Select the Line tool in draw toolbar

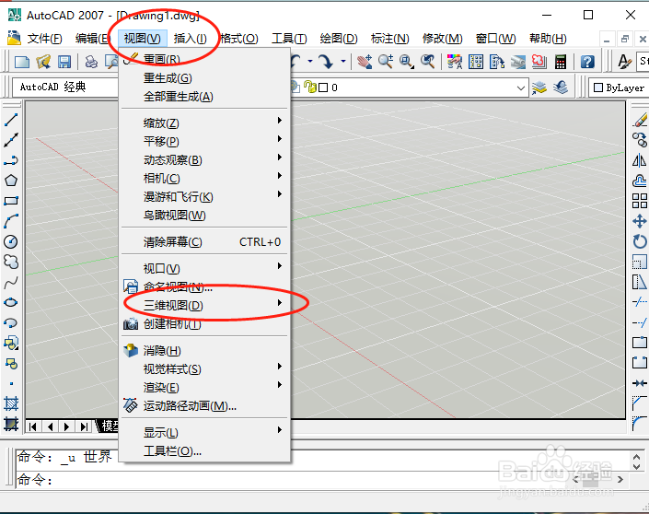point(11,120)
